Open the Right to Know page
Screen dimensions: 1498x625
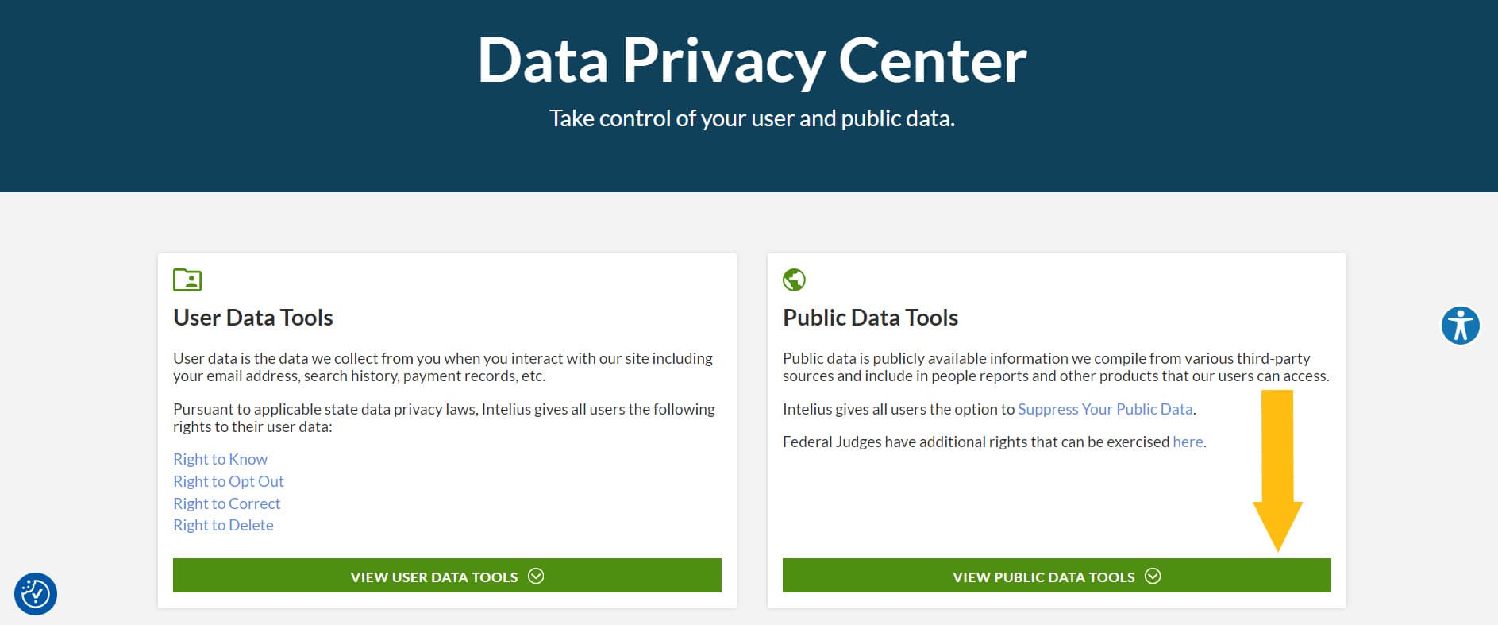pyautogui.click(x=220, y=459)
